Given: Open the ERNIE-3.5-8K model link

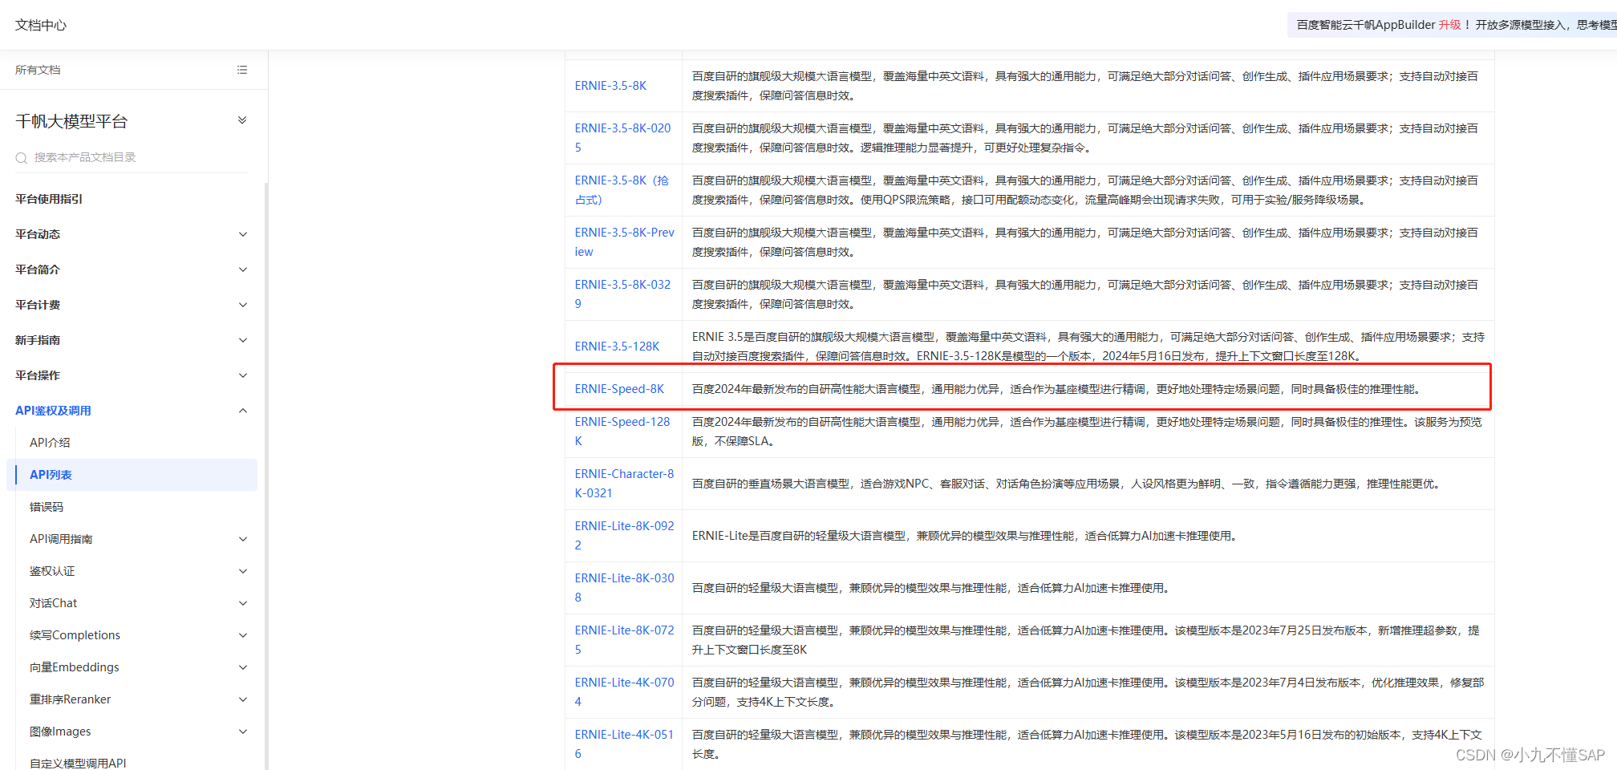Looking at the screenshot, I should click(610, 86).
